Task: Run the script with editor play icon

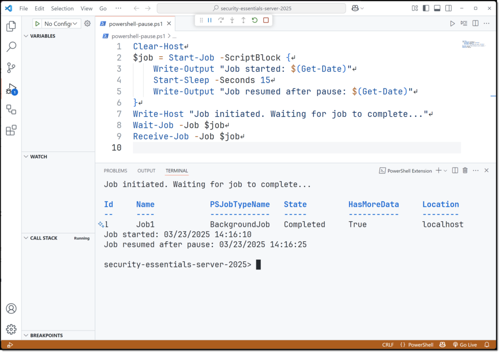Action: [x=453, y=23]
